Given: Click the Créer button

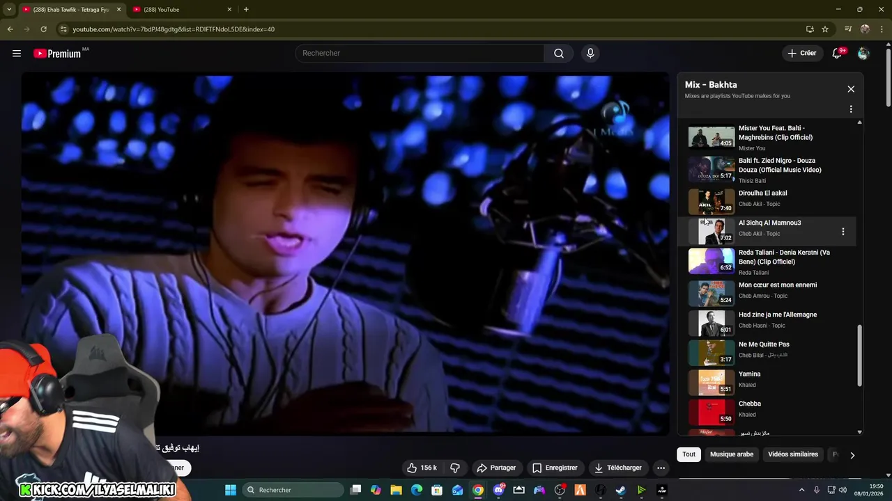Looking at the screenshot, I should click(x=801, y=54).
